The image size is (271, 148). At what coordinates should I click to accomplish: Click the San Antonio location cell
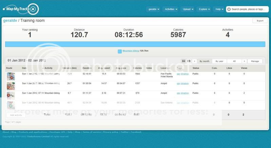(167, 103)
